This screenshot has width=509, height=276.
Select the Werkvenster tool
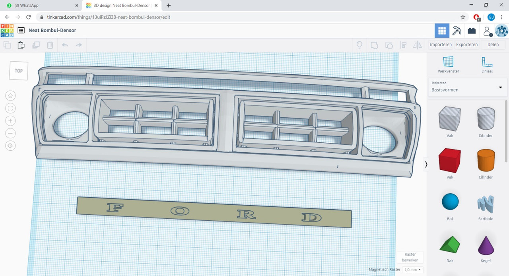(448, 64)
